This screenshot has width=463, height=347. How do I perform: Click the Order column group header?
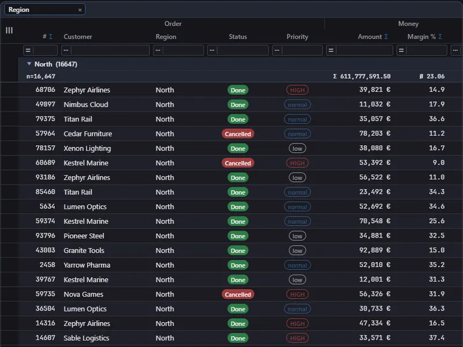click(173, 24)
